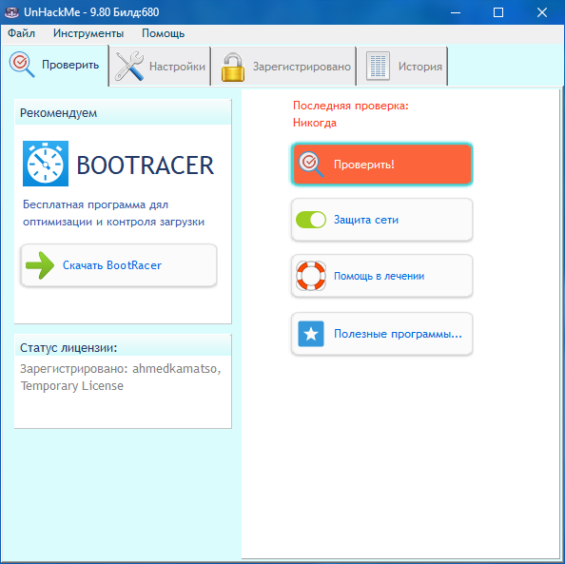Click the Последняя проверка: label

coord(351,106)
